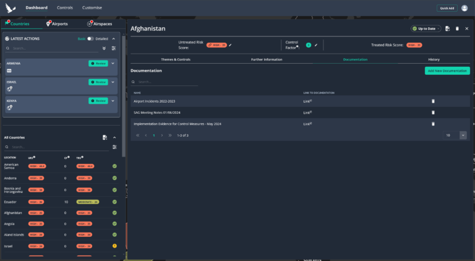Open the History tab
Viewport: 475px width, 261px height.
coord(434,59)
